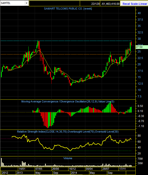The height and width of the screenshot is (175, 148).
Task: Select the 14/01 date marker
Action: (22, 169)
